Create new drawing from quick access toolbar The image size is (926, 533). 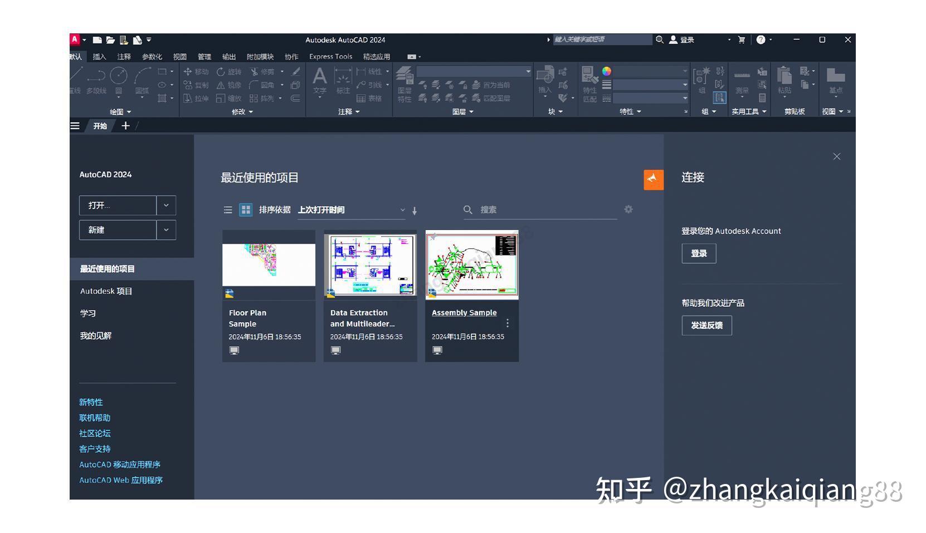pos(97,40)
